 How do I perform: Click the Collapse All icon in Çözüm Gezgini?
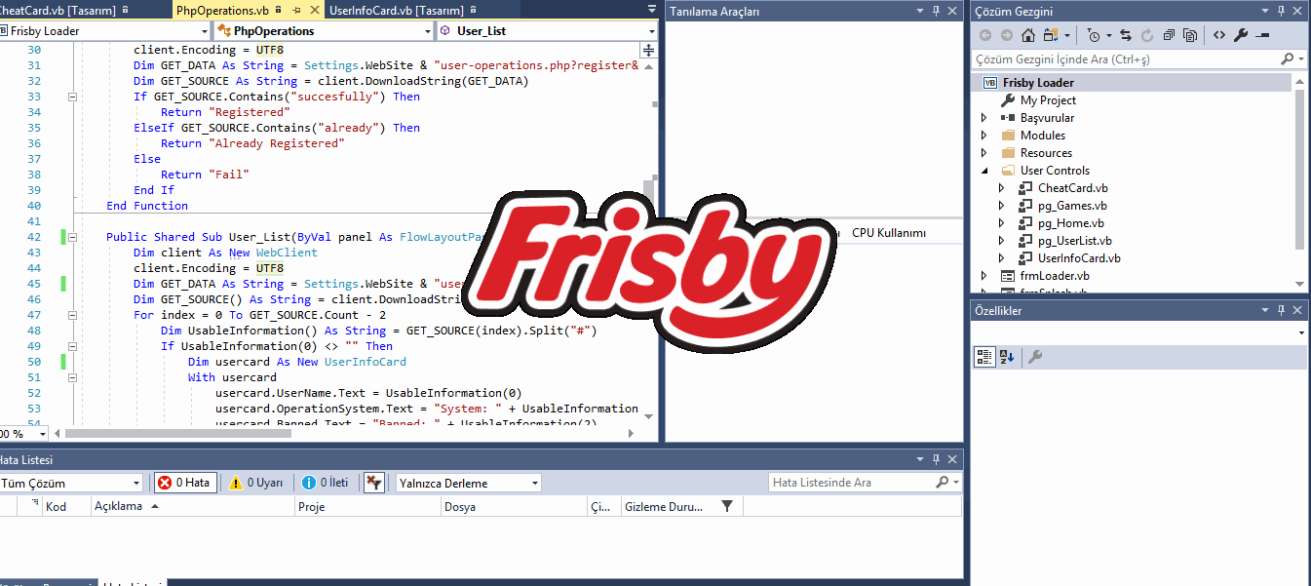(x=1169, y=35)
